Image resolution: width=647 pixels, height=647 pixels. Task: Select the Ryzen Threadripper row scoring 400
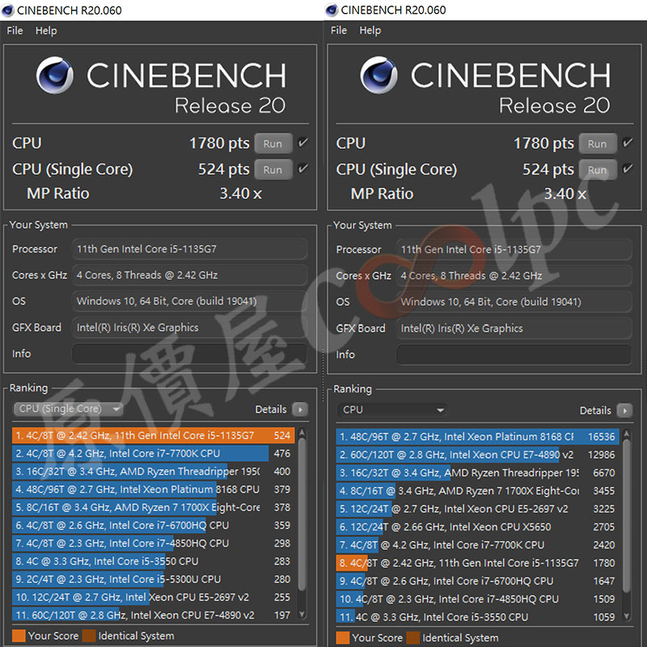pyautogui.click(x=154, y=472)
